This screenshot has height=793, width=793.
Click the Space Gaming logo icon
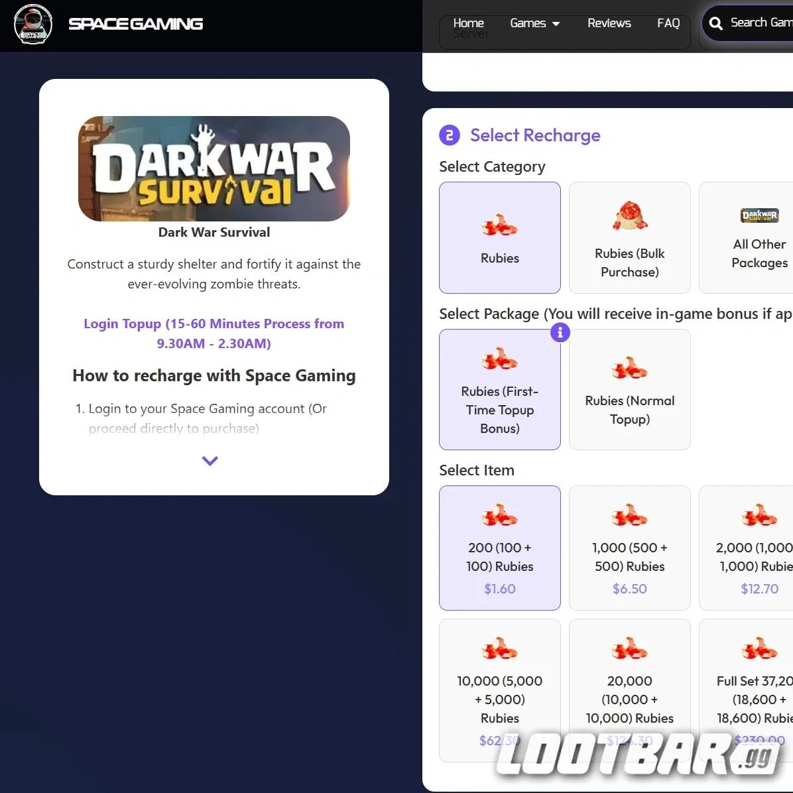[x=32, y=25]
